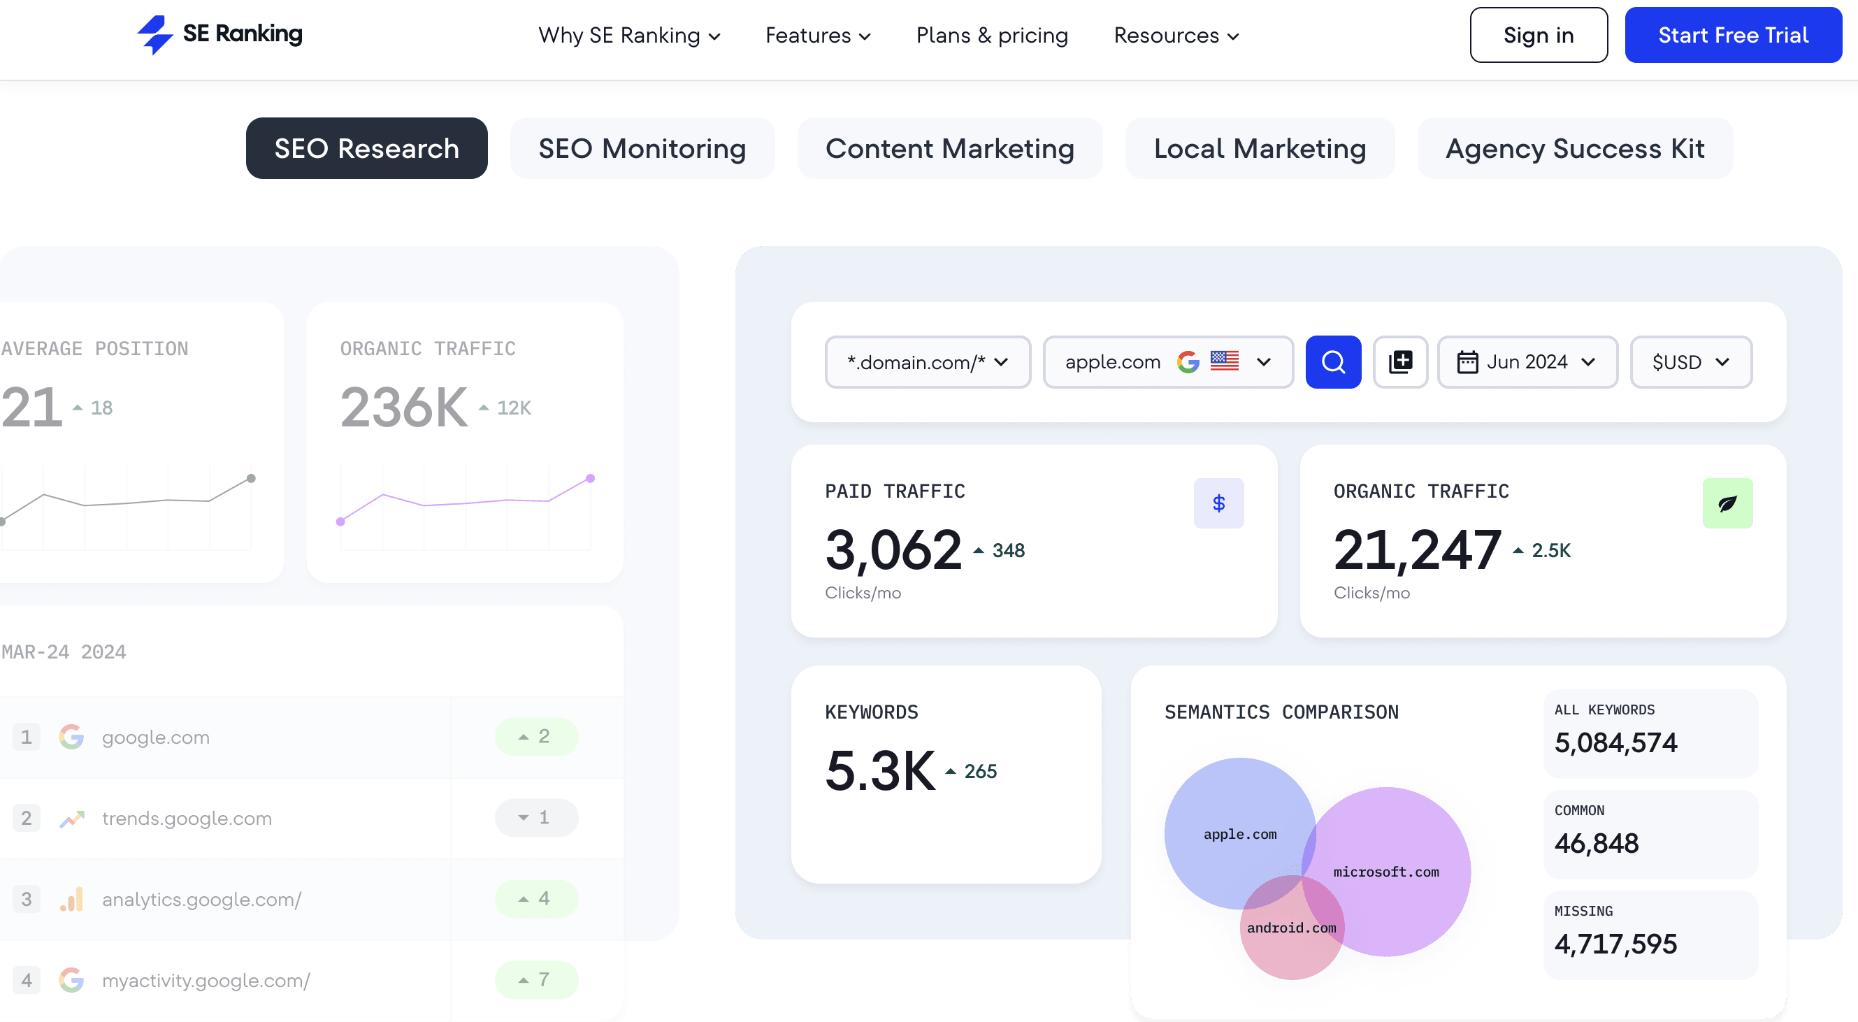Click the SE Ranking wordmark

(243, 33)
